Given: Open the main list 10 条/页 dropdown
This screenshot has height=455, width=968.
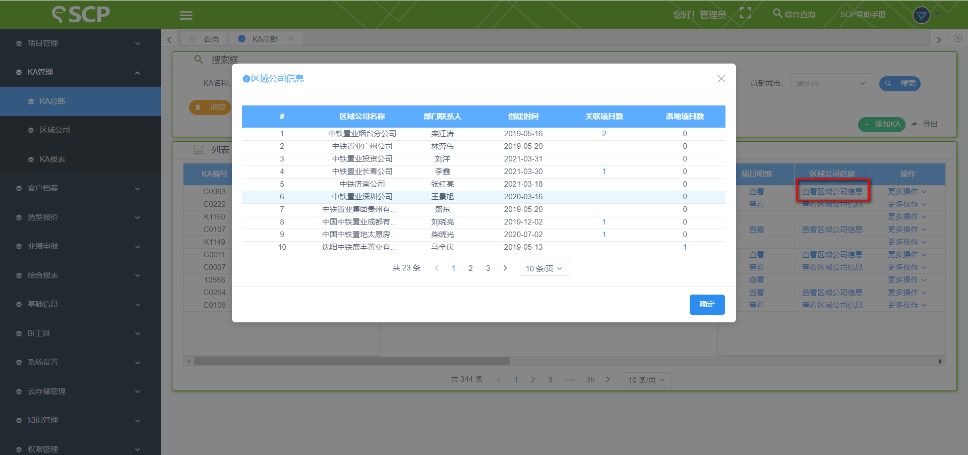Looking at the screenshot, I should (647, 380).
